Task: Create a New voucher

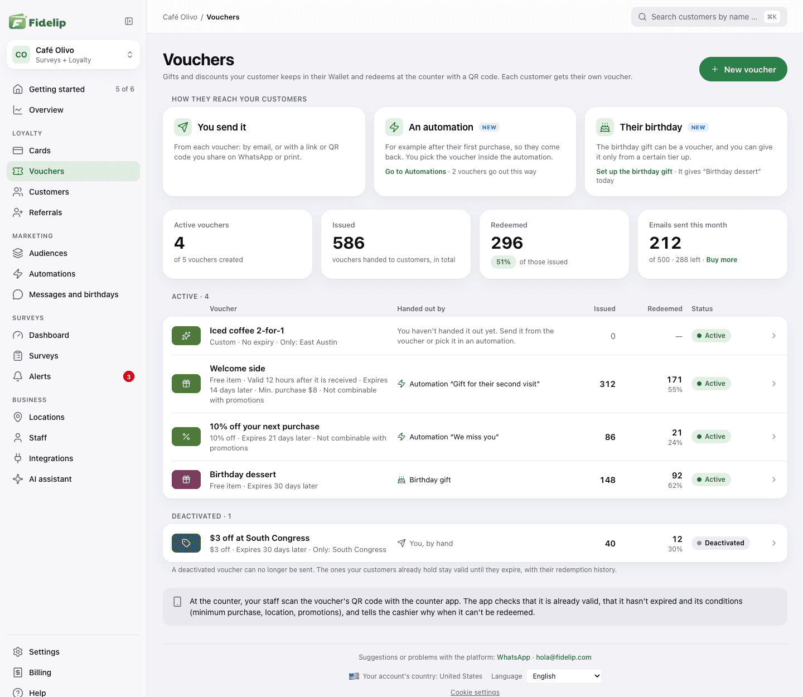Action: point(743,69)
